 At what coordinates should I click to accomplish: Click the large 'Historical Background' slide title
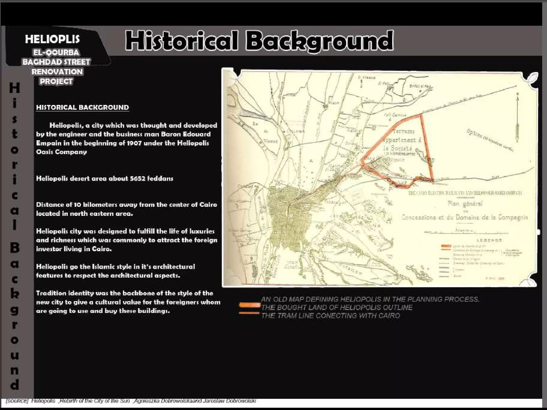pyautogui.click(x=259, y=41)
